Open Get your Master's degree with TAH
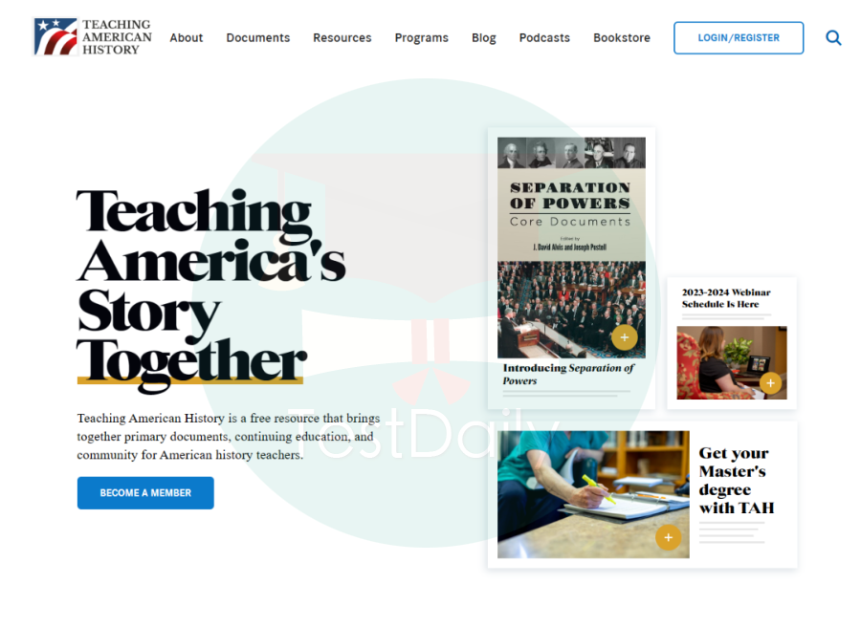Viewport: 861px width, 627px height. click(x=737, y=480)
